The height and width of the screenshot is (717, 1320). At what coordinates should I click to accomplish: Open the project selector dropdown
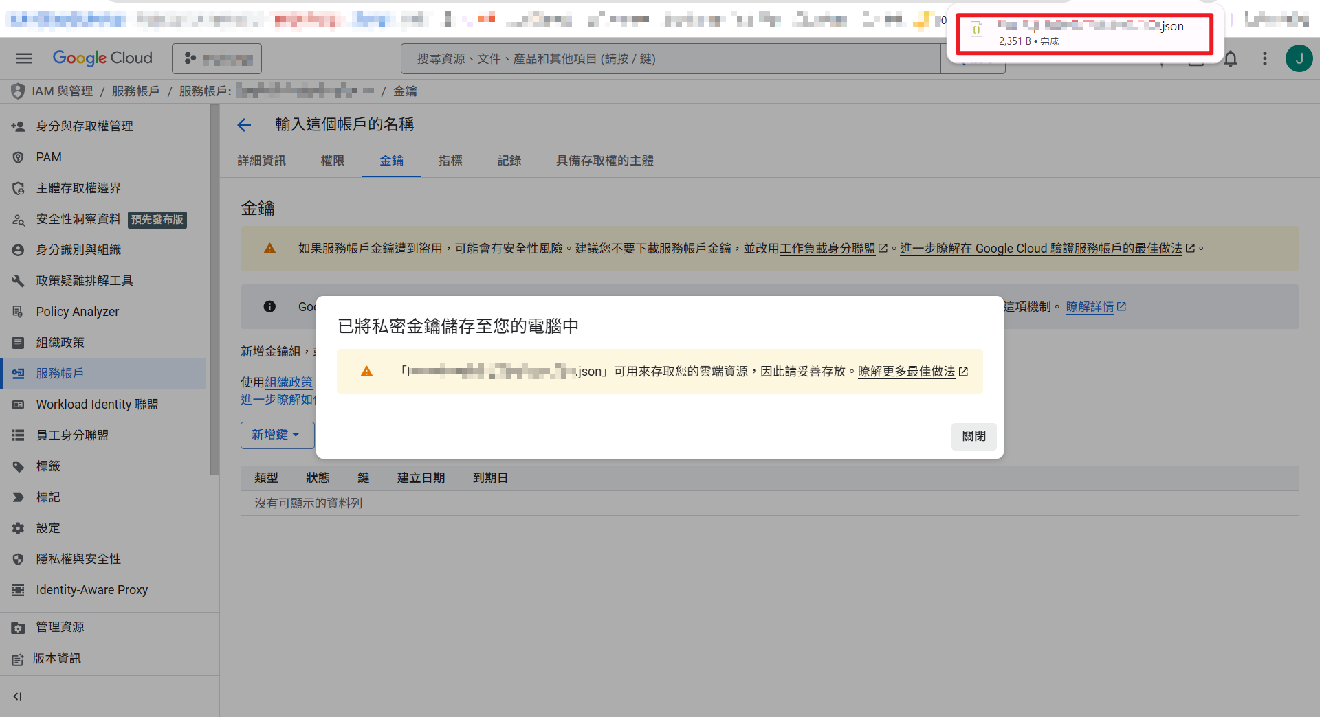tap(217, 58)
